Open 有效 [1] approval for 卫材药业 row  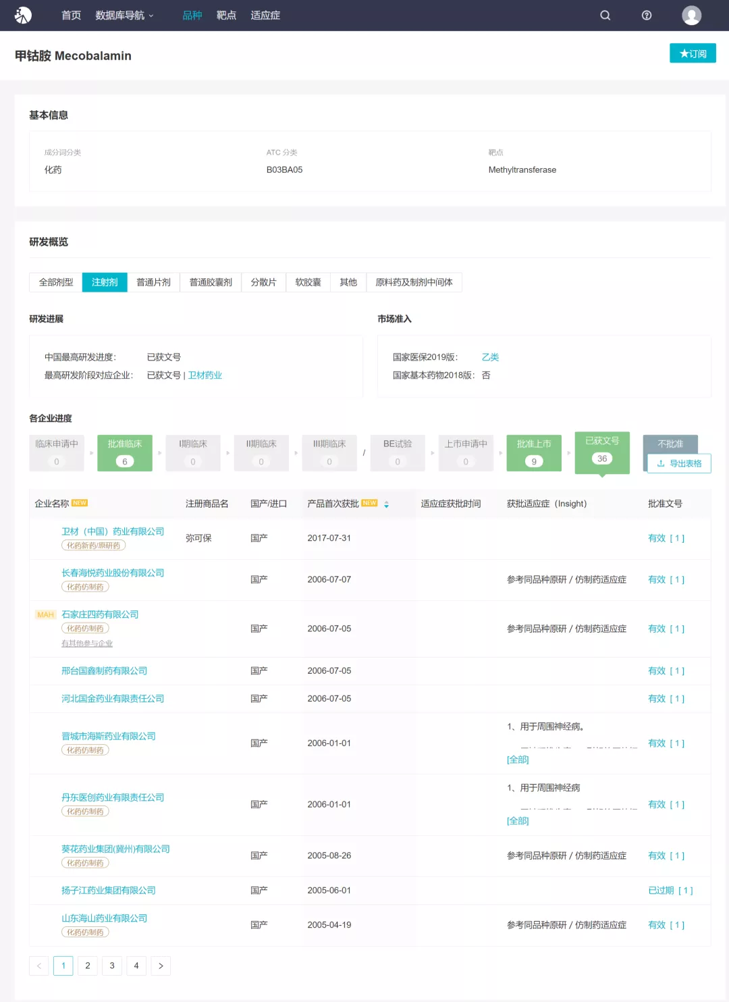[666, 538]
